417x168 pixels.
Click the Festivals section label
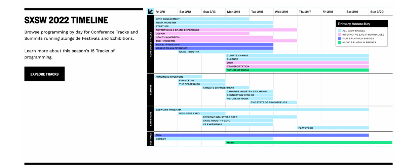coord(151,139)
